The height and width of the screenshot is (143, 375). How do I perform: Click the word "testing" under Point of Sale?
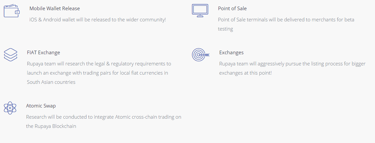pos(225,29)
